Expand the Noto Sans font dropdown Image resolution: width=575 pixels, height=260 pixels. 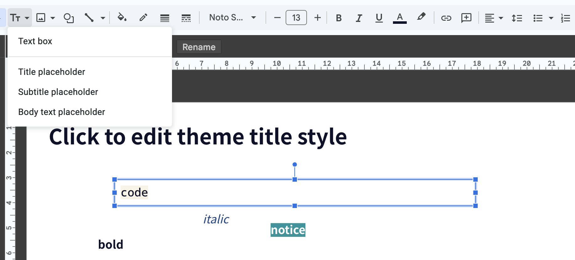pos(233,18)
